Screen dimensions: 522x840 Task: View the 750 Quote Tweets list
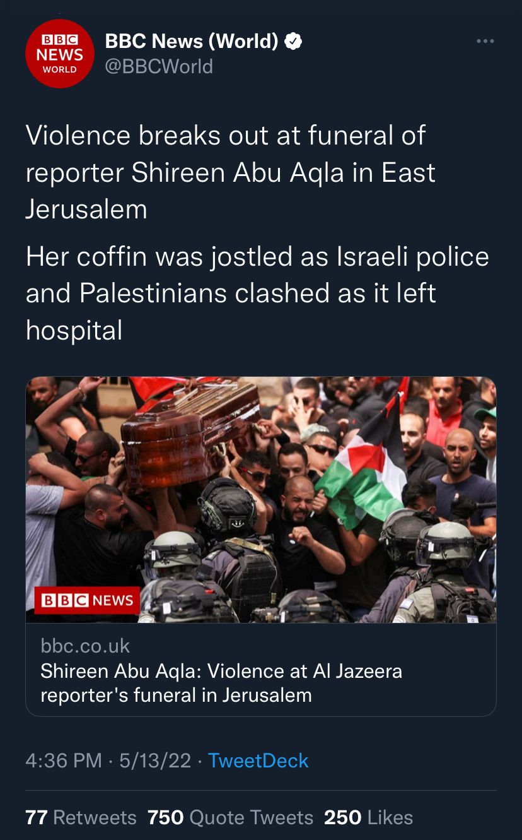point(230,818)
